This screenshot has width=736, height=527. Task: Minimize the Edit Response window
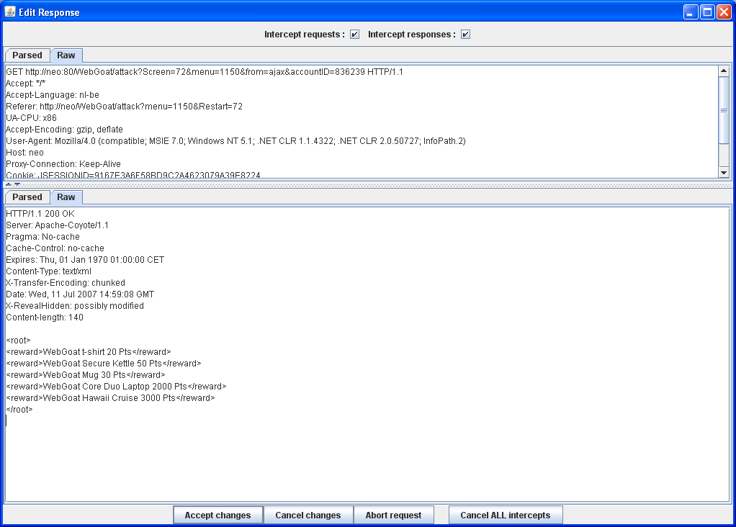tap(691, 12)
